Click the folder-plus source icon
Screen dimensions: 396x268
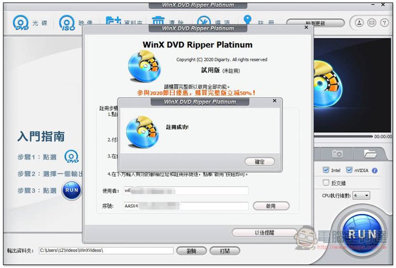coord(113,20)
